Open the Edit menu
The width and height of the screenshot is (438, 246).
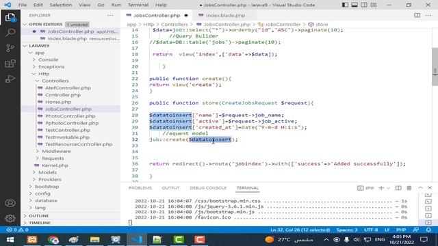coord(38,5)
